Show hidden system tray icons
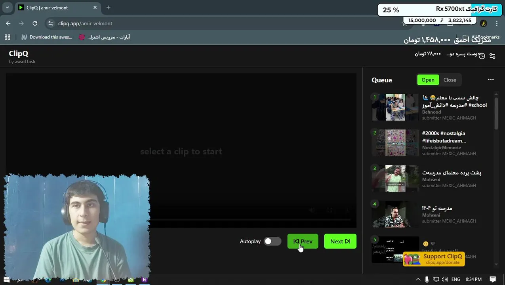This screenshot has width=505, height=285. pyautogui.click(x=417, y=279)
